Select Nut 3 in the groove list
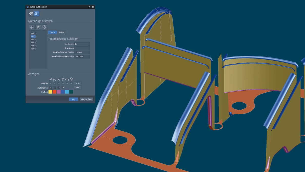The width and height of the screenshot is (305, 172). 33,40
